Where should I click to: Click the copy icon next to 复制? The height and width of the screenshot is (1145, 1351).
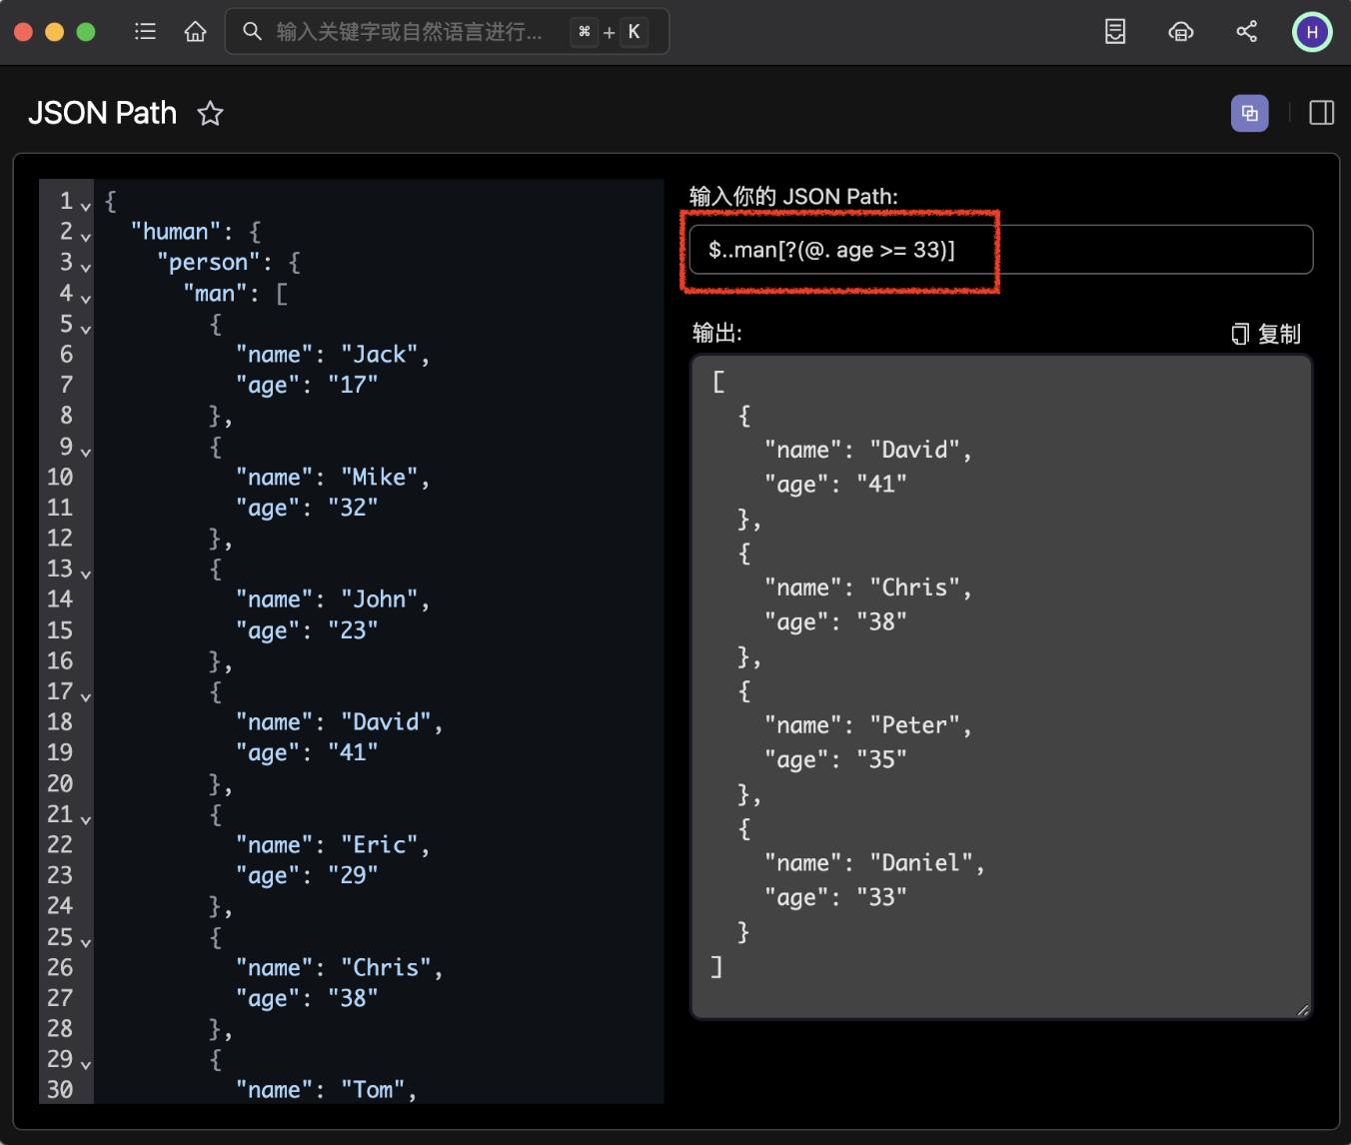[1239, 334]
